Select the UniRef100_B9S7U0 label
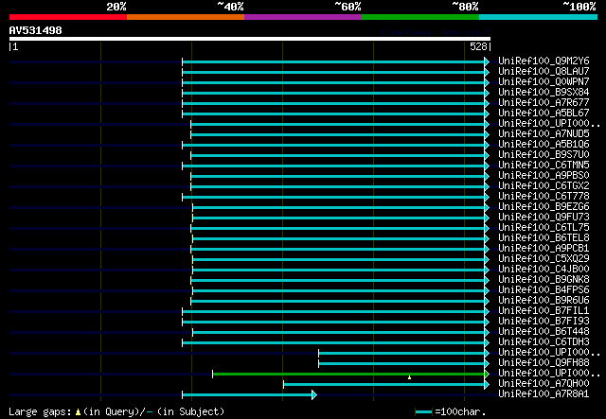The image size is (606, 419). (x=544, y=155)
